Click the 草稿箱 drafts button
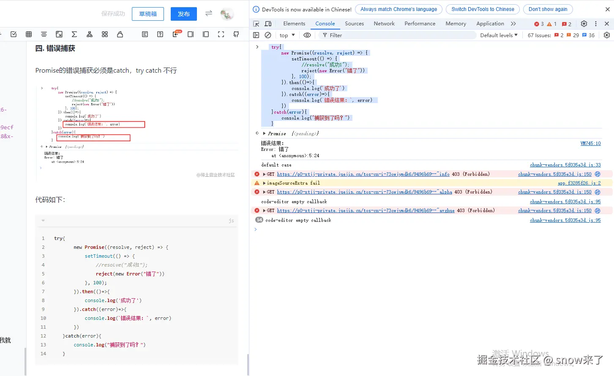The width and height of the screenshot is (614, 376). pyautogui.click(x=148, y=14)
